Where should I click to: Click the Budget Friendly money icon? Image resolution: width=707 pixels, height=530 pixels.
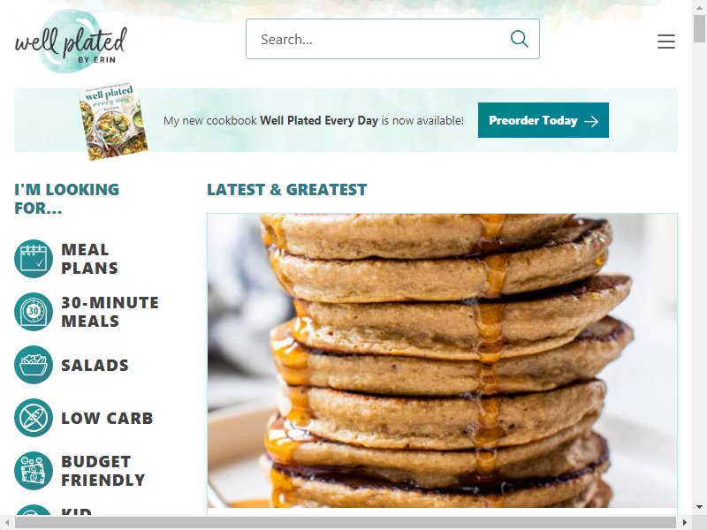point(34,471)
